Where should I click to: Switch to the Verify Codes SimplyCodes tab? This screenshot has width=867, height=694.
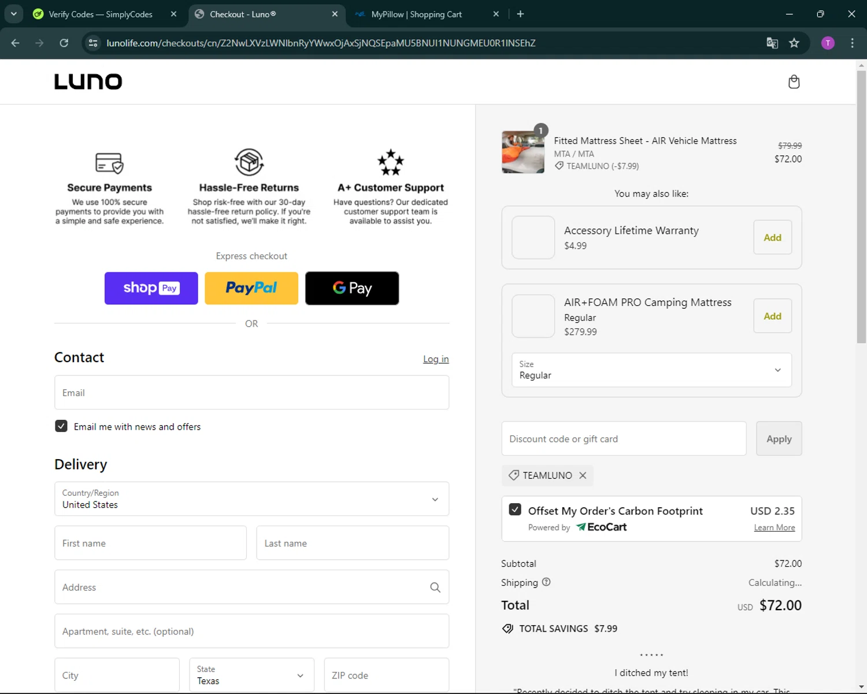pos(101,14)
